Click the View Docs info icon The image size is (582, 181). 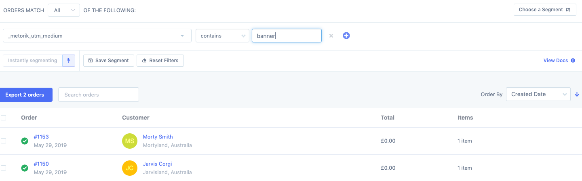click(x=573, y=61)
